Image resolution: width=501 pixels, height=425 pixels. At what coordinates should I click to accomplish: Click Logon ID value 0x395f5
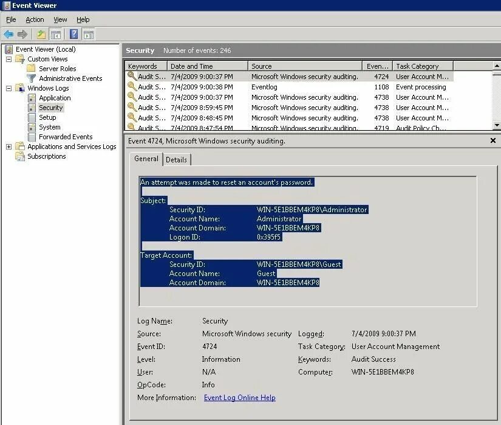(x=268, y=237)
